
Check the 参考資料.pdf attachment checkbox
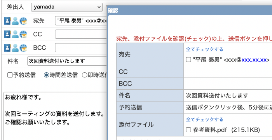[188, 130]
